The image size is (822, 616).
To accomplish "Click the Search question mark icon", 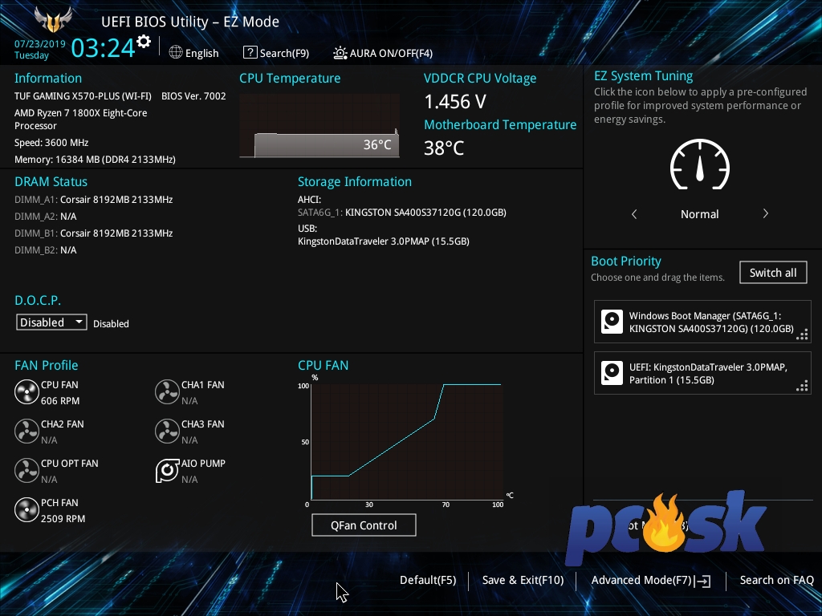I will 250,52.
